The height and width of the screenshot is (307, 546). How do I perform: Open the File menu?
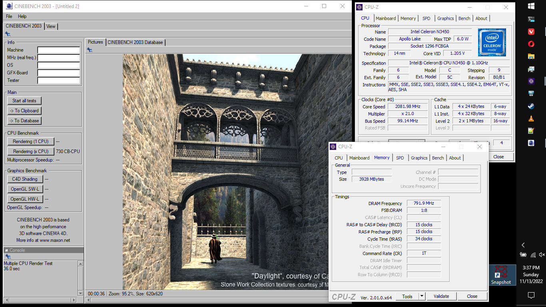9,16
